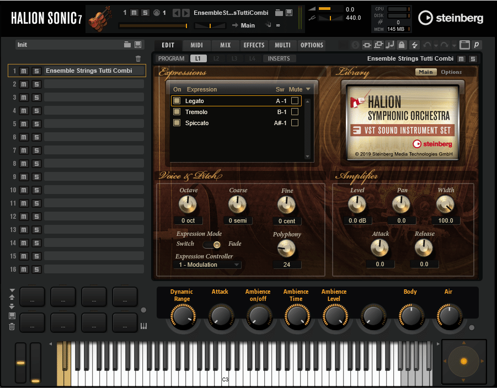497x388 pixels.
Task: Toggle solo button on slot 9
Action: (x=36, y=177)
